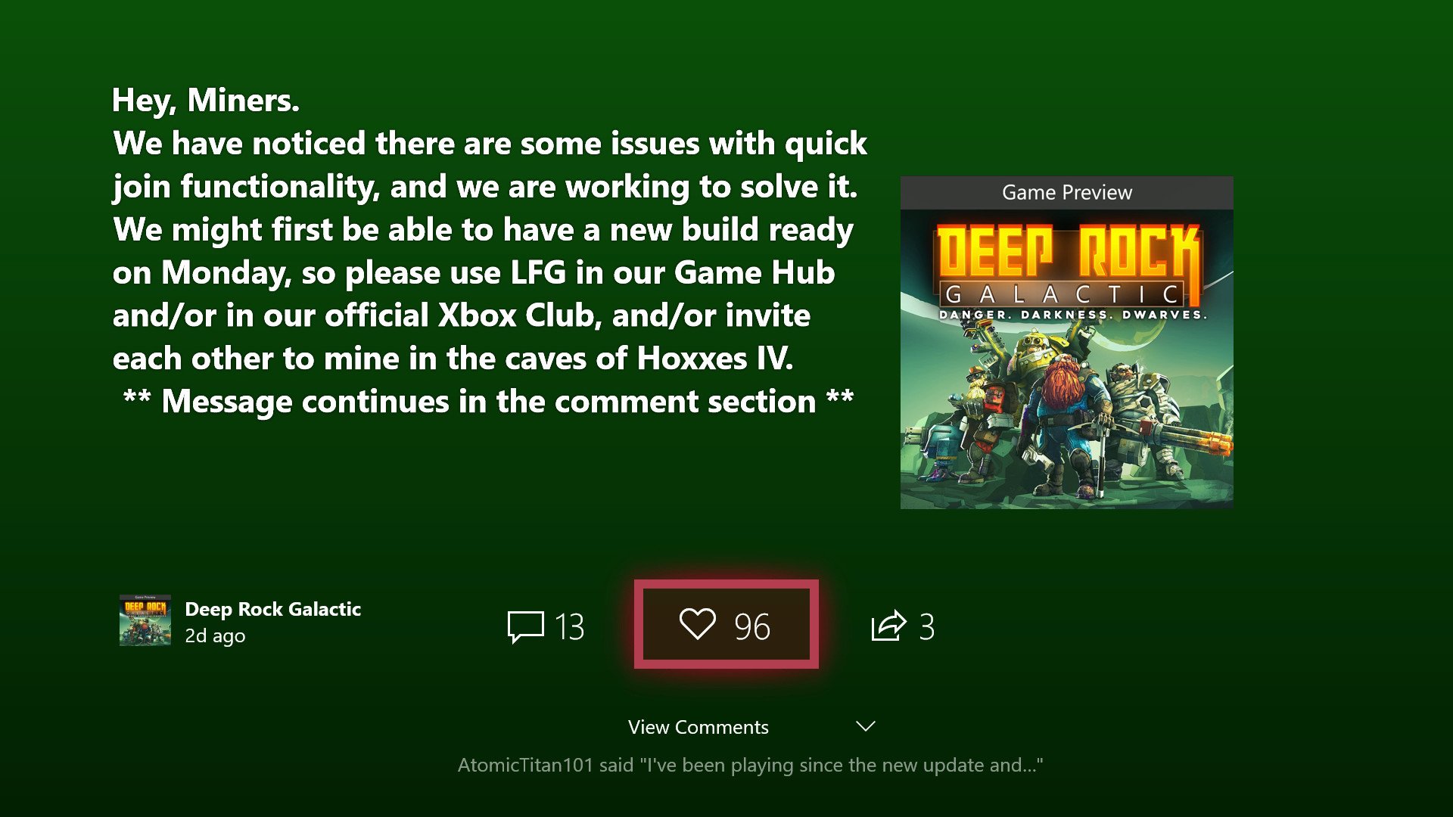The width and height of the screenshot is (1453, 817).
Task: Click the 96 likes count
Action: point(751,626)
